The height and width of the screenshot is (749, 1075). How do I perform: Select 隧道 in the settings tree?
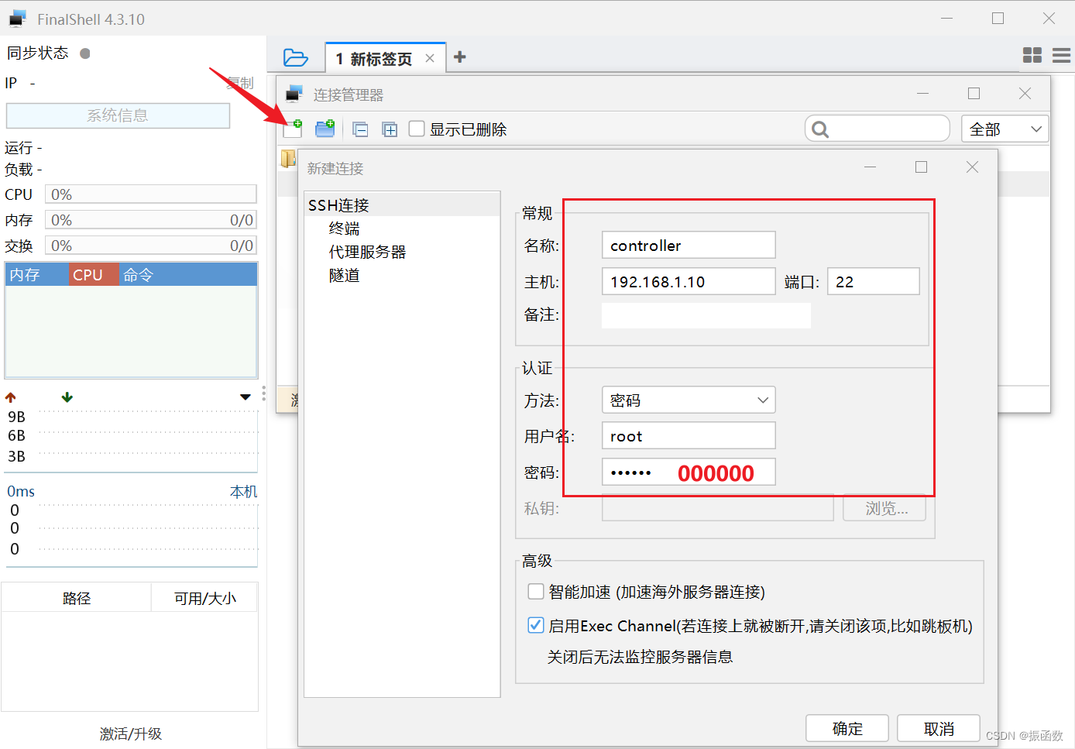pyautogui.click(x=345, y=275)
